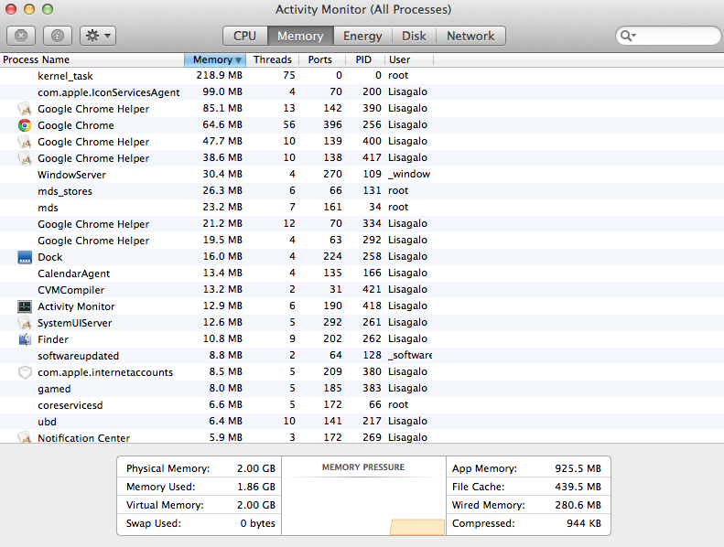Click the Quit Process toolbar button
Image resolution: width=724 pixels, height=547 pixels.
[x=21, y=36]
